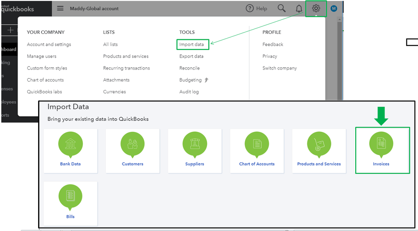Image resolution: width=418 pixels, height=231 pixels.
Task: Open Products and services list entry
Action: (126, 56)
